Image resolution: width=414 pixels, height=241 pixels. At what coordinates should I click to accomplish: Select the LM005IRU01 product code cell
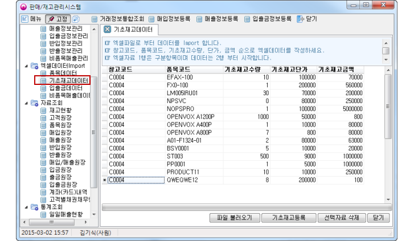pyautogui.click(x=194, y=93)
